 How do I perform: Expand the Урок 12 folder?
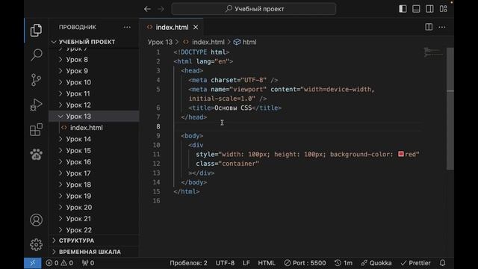(94, 105)
